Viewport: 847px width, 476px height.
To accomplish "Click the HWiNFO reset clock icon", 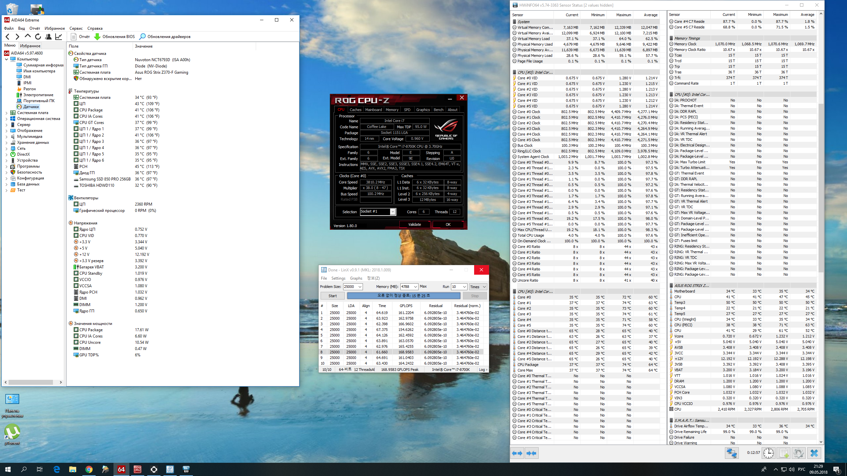I will coord(768,453).
